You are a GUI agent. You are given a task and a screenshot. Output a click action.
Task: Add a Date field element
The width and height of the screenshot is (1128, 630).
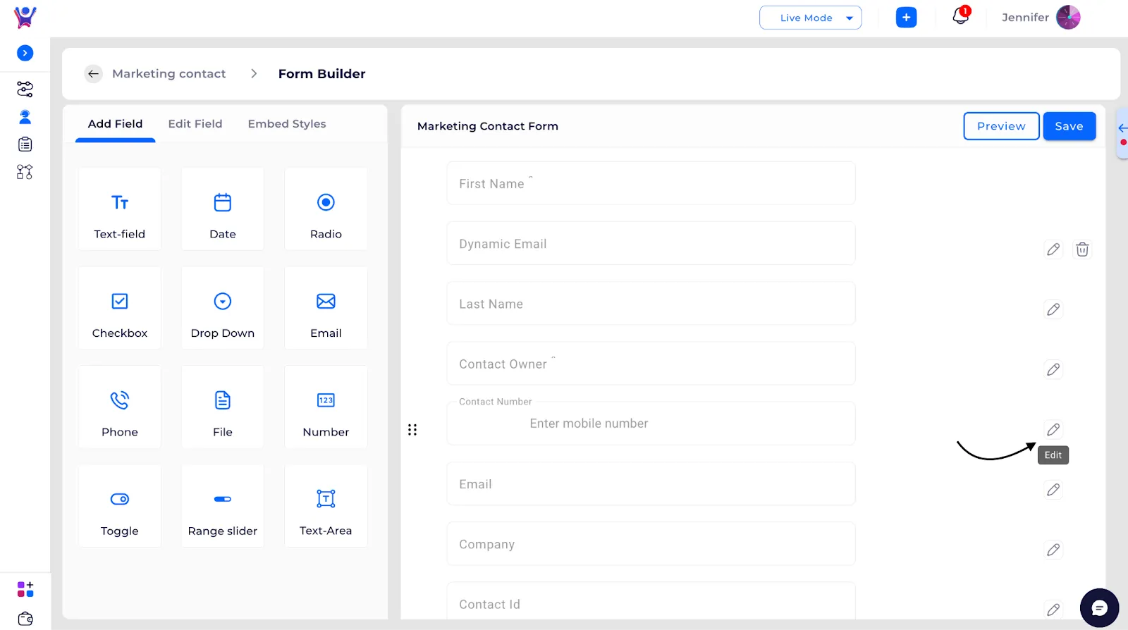point(223,209)
